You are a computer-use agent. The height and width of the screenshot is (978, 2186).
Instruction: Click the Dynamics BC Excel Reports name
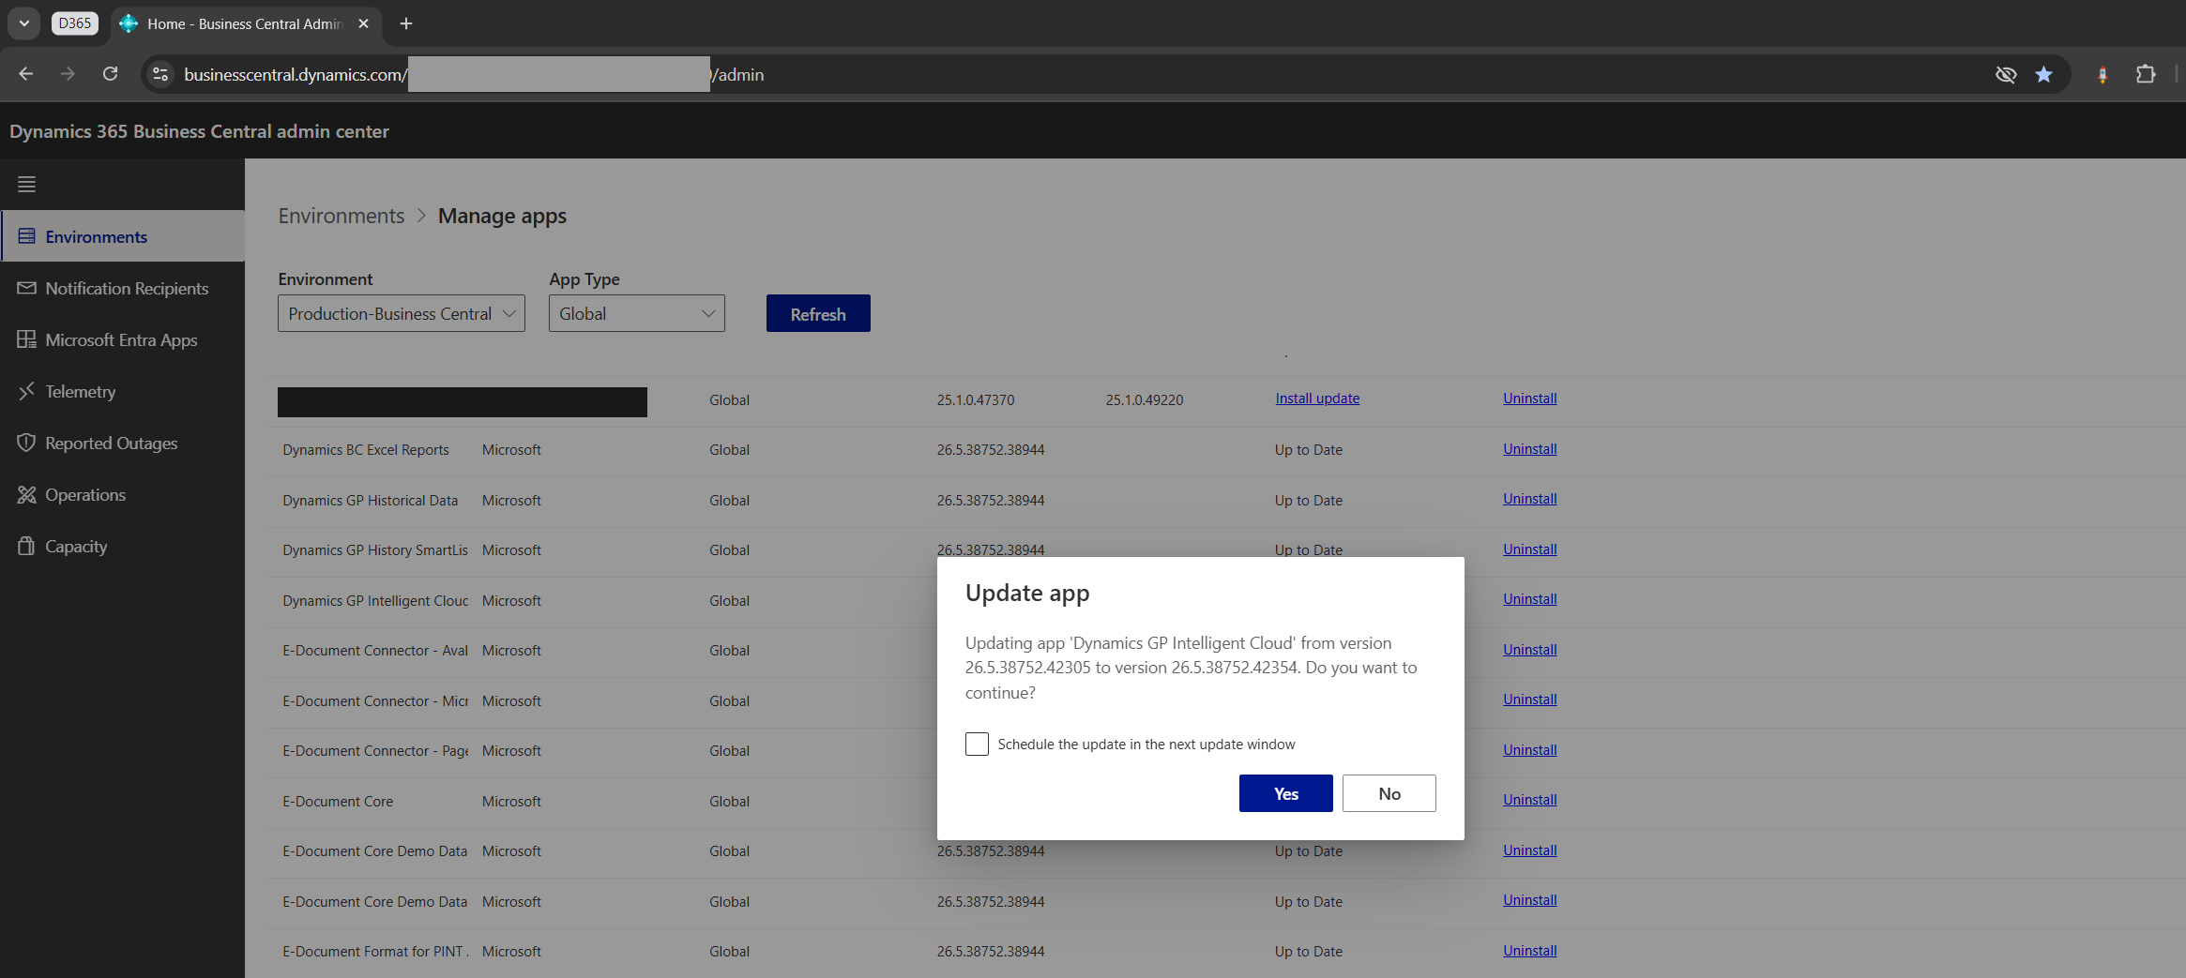366,450
